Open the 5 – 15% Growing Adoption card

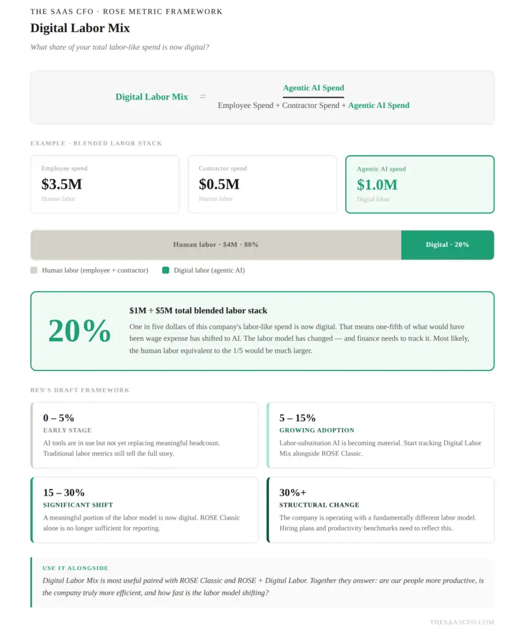point(380,436)
